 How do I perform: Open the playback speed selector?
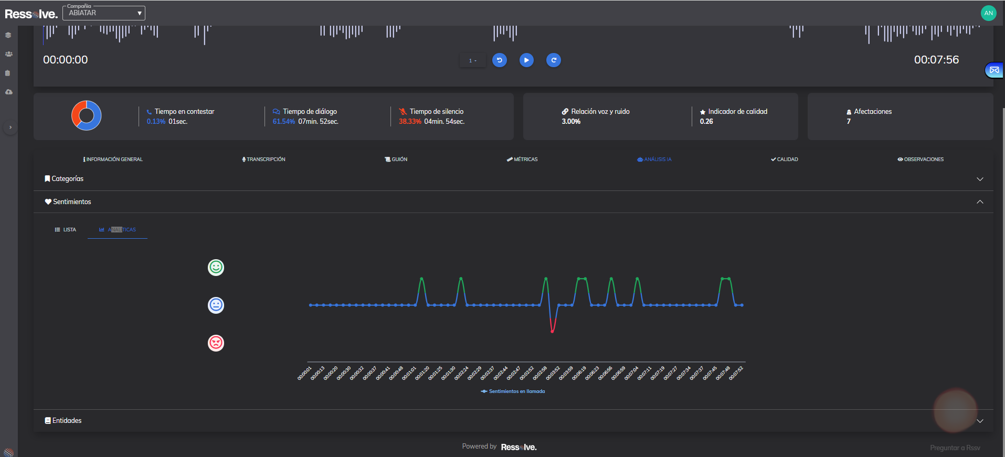pos(473,60)
